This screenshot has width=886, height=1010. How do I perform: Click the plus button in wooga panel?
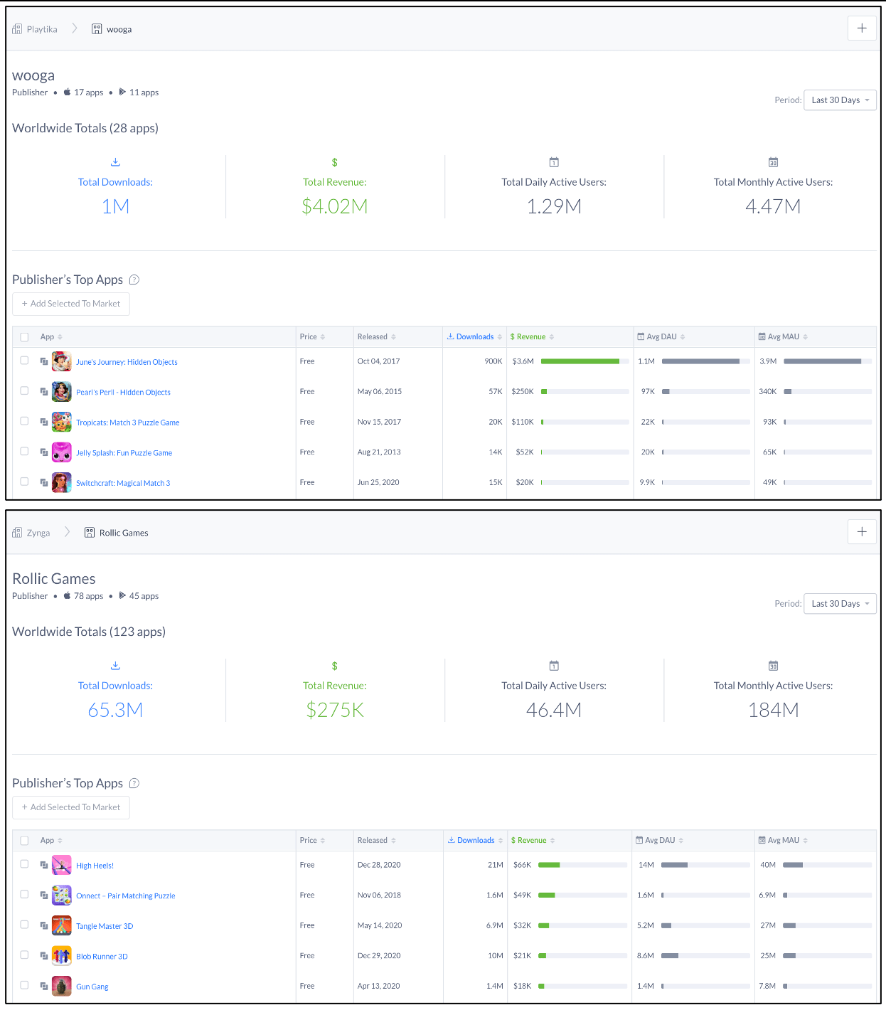point(862,28)
